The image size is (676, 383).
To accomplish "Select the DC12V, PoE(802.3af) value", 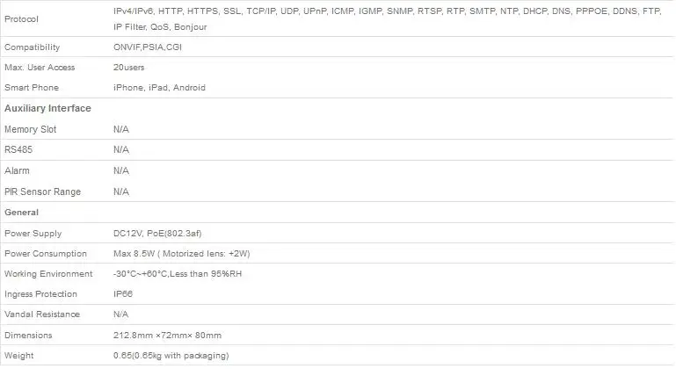I will click(157, 233).
